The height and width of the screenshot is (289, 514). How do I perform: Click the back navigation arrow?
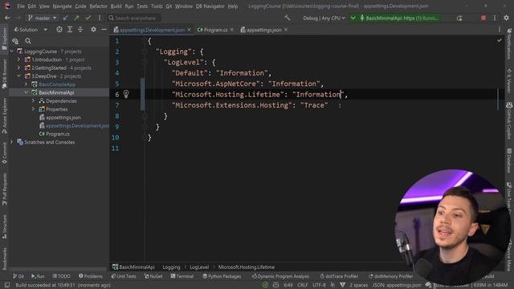click(x=7, y=18)
